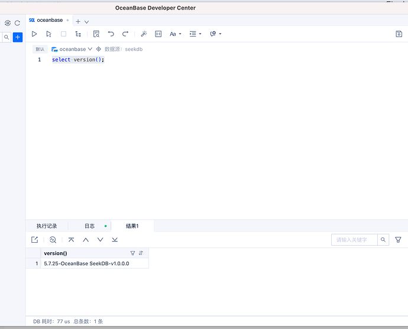Image resolution: width=408 pixels, height=329 pixels.
Task: Save the SQL script with the save icon
Action: pyautogui.click(x=399, y=34)
